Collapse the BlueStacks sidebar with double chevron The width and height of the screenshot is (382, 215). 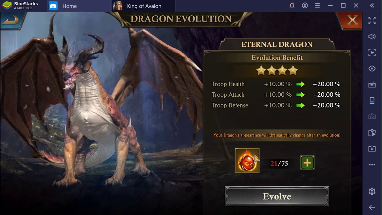[372, 6]
